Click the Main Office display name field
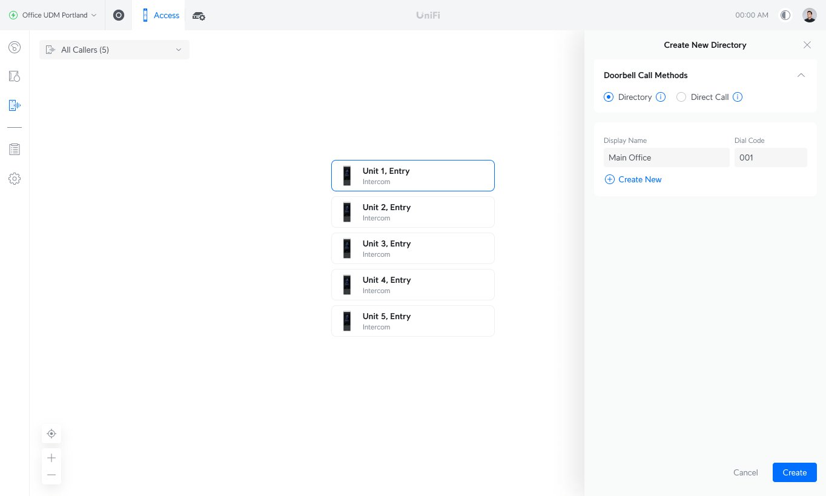 click(666, 157)
